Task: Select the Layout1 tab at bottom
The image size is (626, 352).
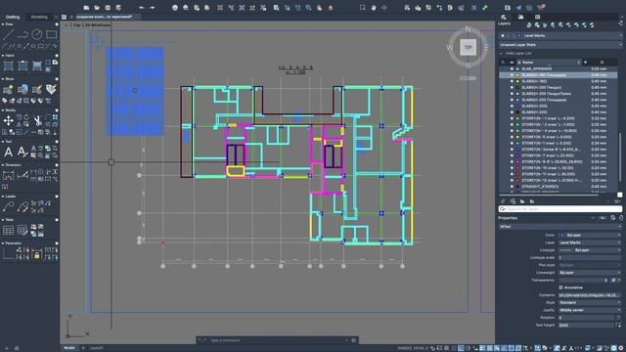Action: point(96,348)
